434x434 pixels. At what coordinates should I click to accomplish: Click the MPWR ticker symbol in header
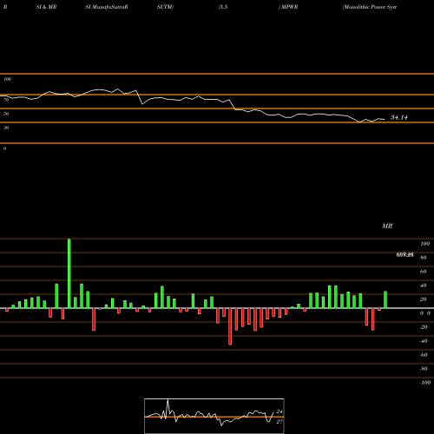(289, 7)
